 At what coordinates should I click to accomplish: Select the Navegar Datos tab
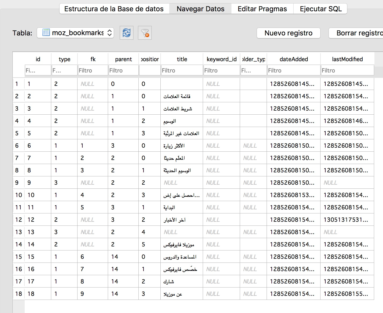click(200, 9)
